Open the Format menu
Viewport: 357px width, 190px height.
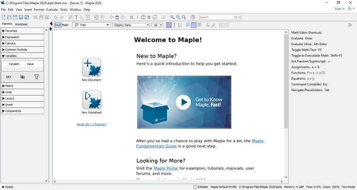(x=39, y=10)
